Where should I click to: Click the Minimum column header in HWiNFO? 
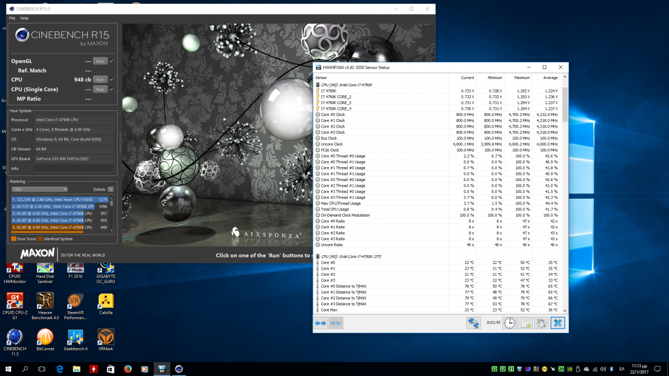coord(495,77)
